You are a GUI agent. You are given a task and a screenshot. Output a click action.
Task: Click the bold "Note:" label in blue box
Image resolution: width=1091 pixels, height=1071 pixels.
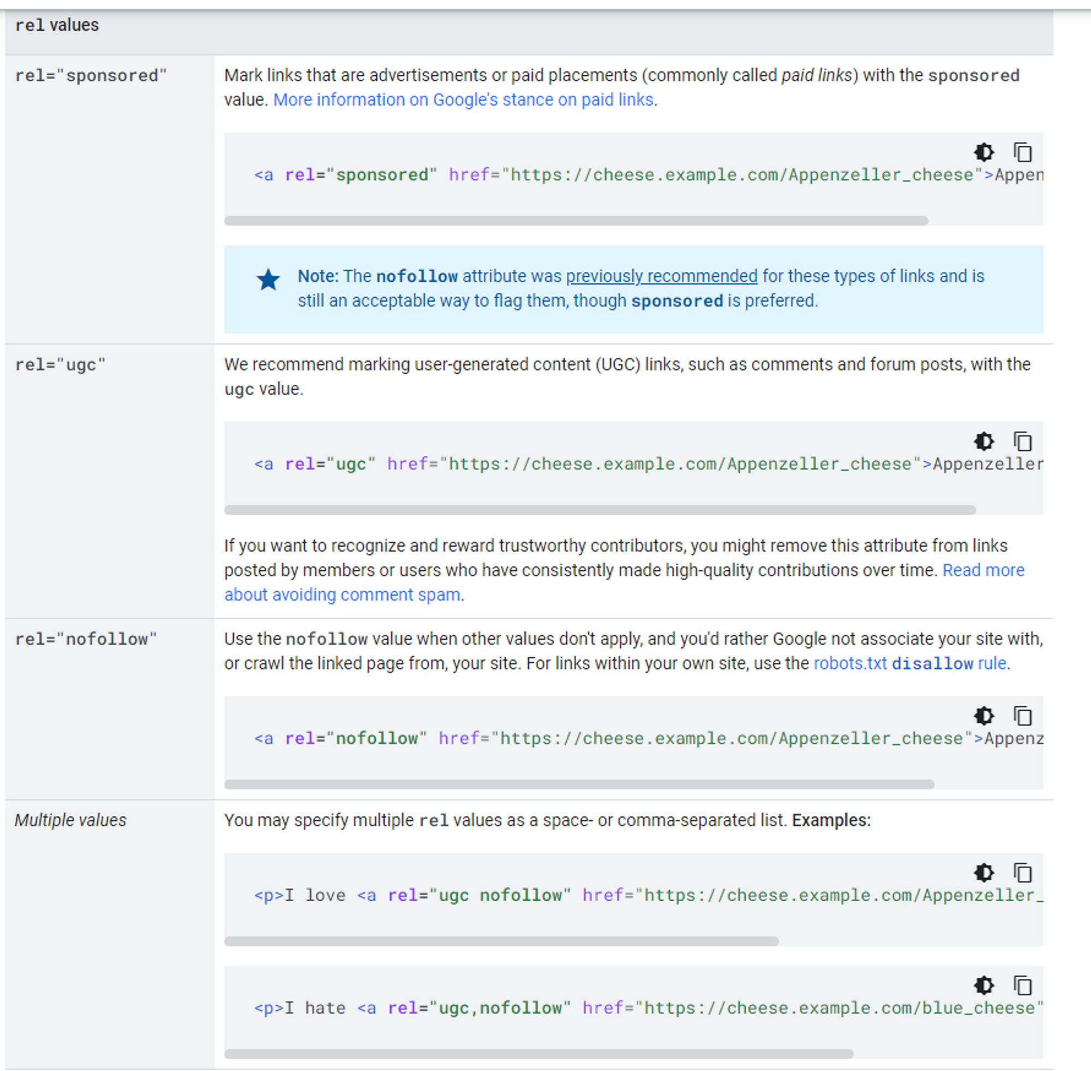tap(318, 276)
